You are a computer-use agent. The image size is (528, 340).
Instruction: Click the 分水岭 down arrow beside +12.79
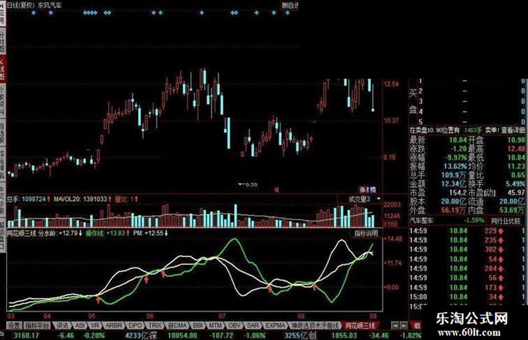click(x=80, y=233)
